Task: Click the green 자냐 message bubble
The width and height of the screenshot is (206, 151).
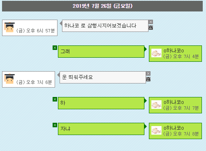Action: click(101, 129)
